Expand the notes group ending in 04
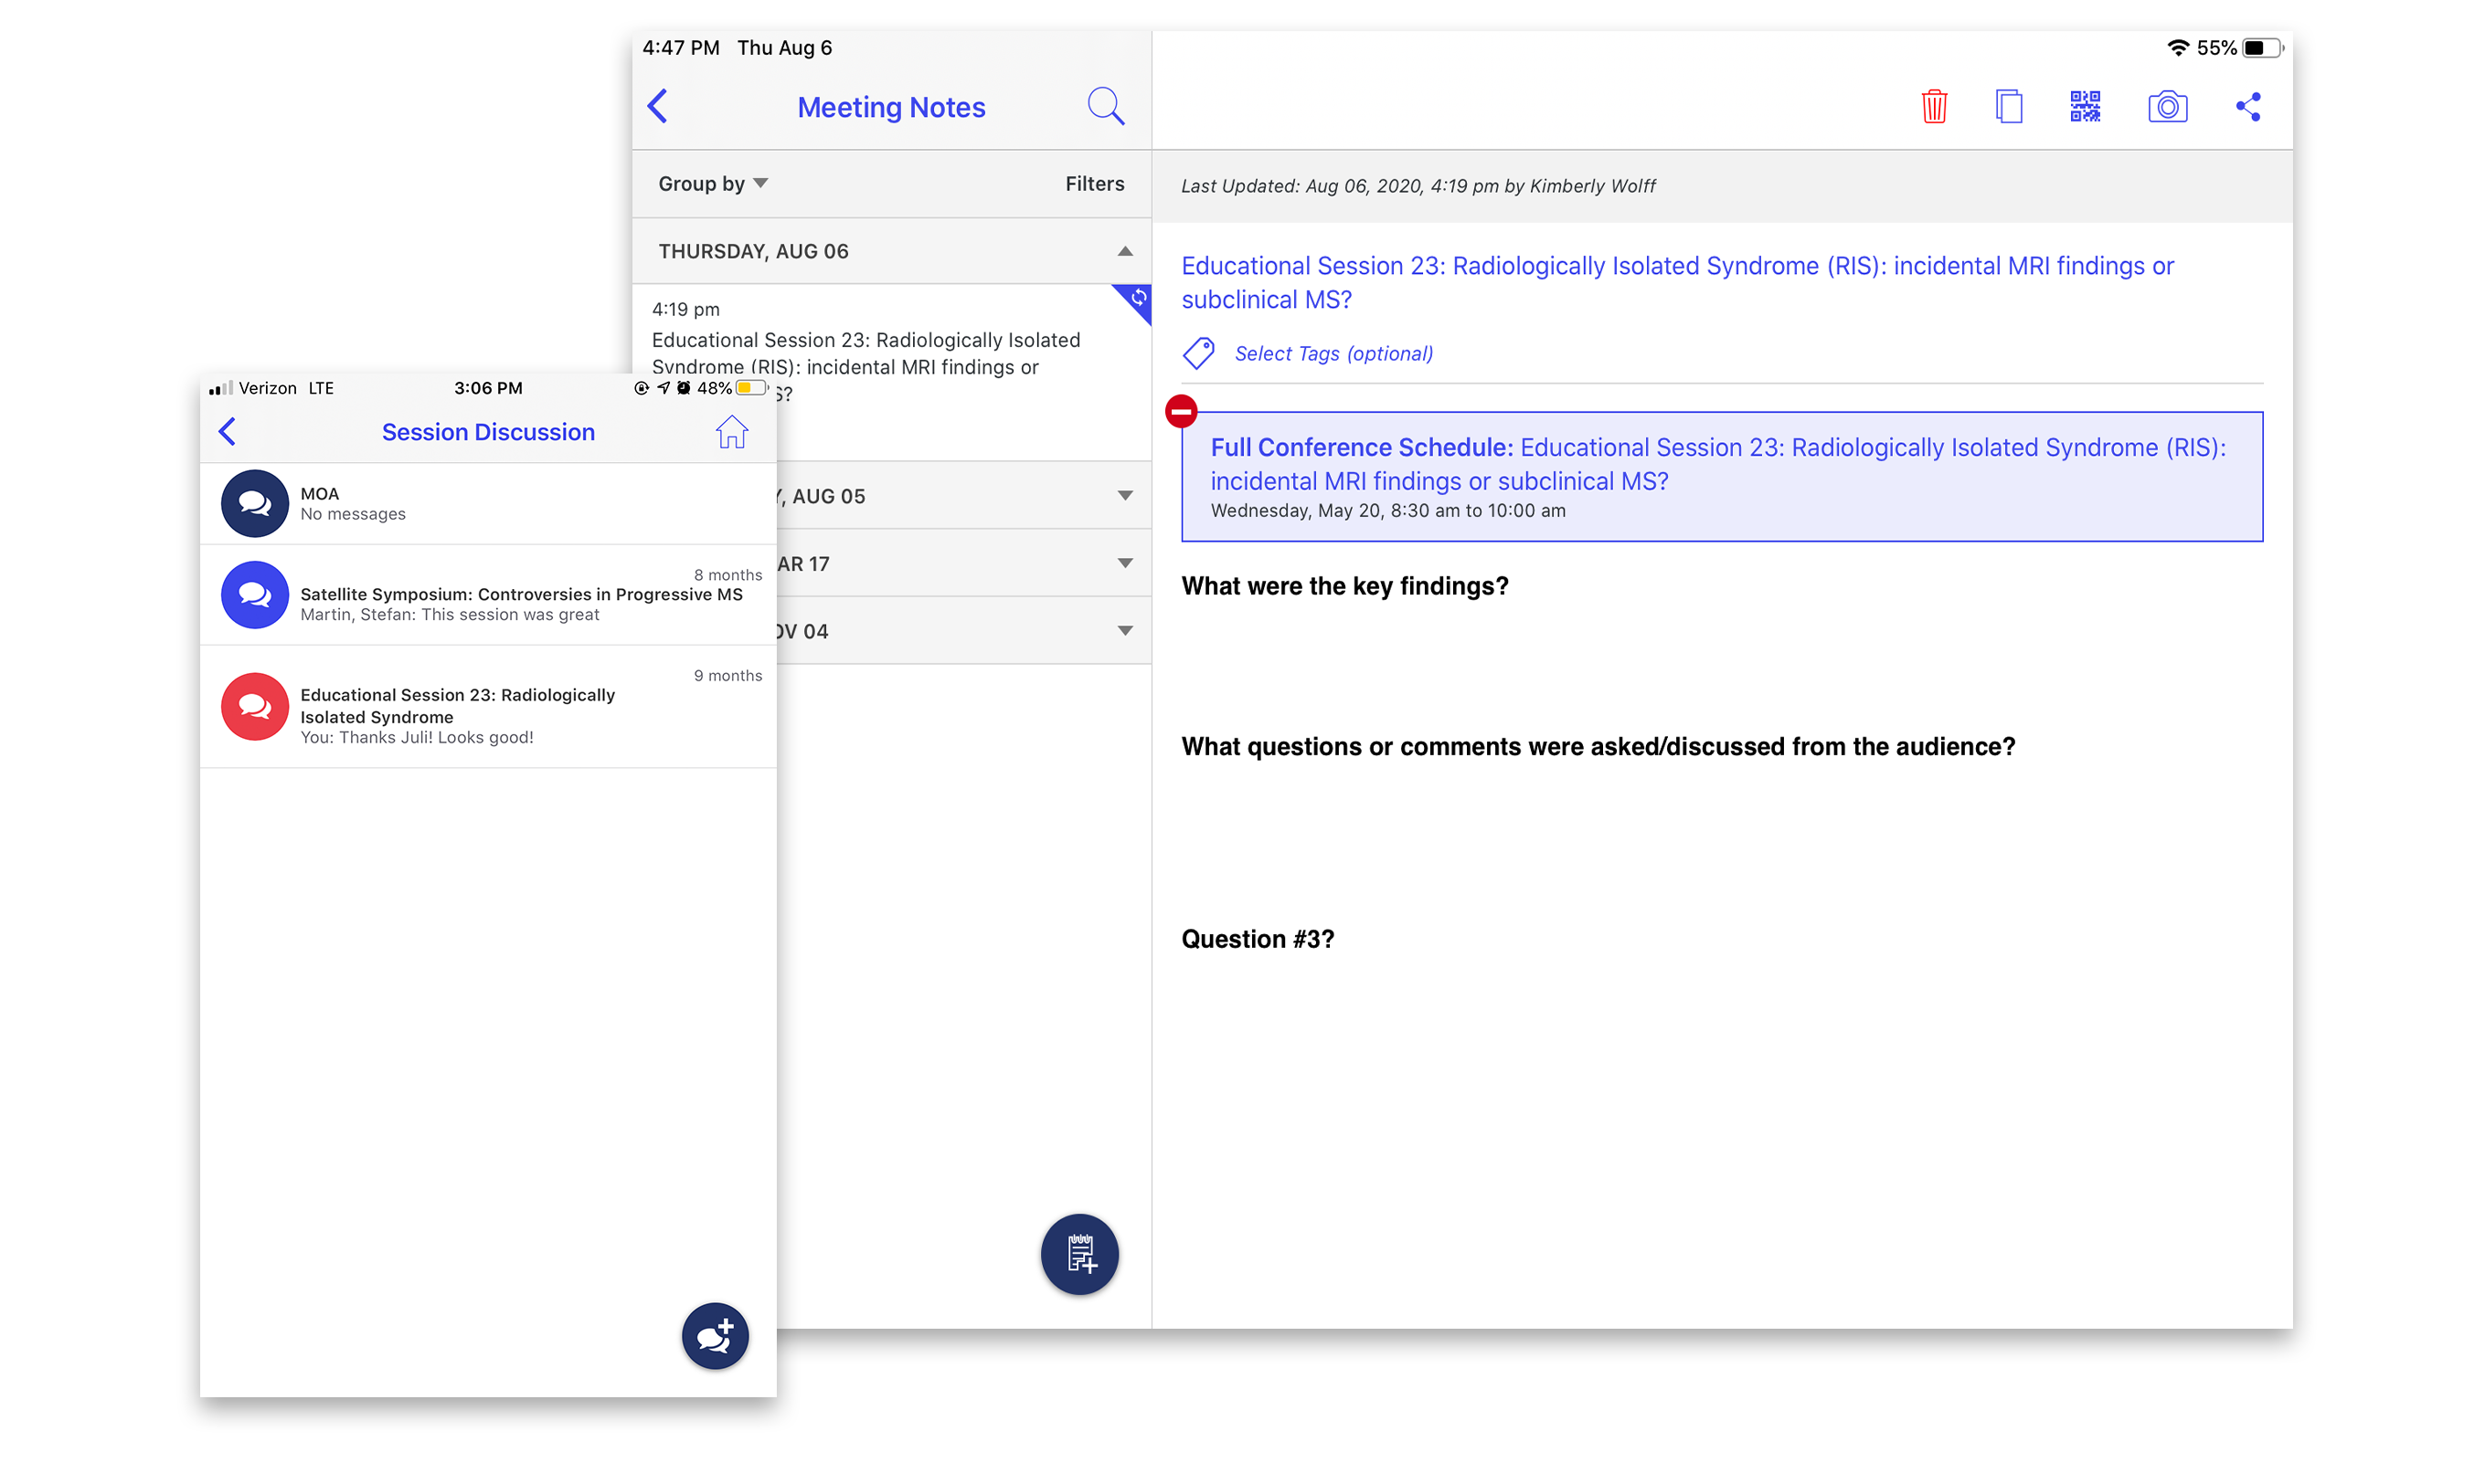Image resolution: width=2485 pixels, height=1484 pixels. click(x=964, y=631)
